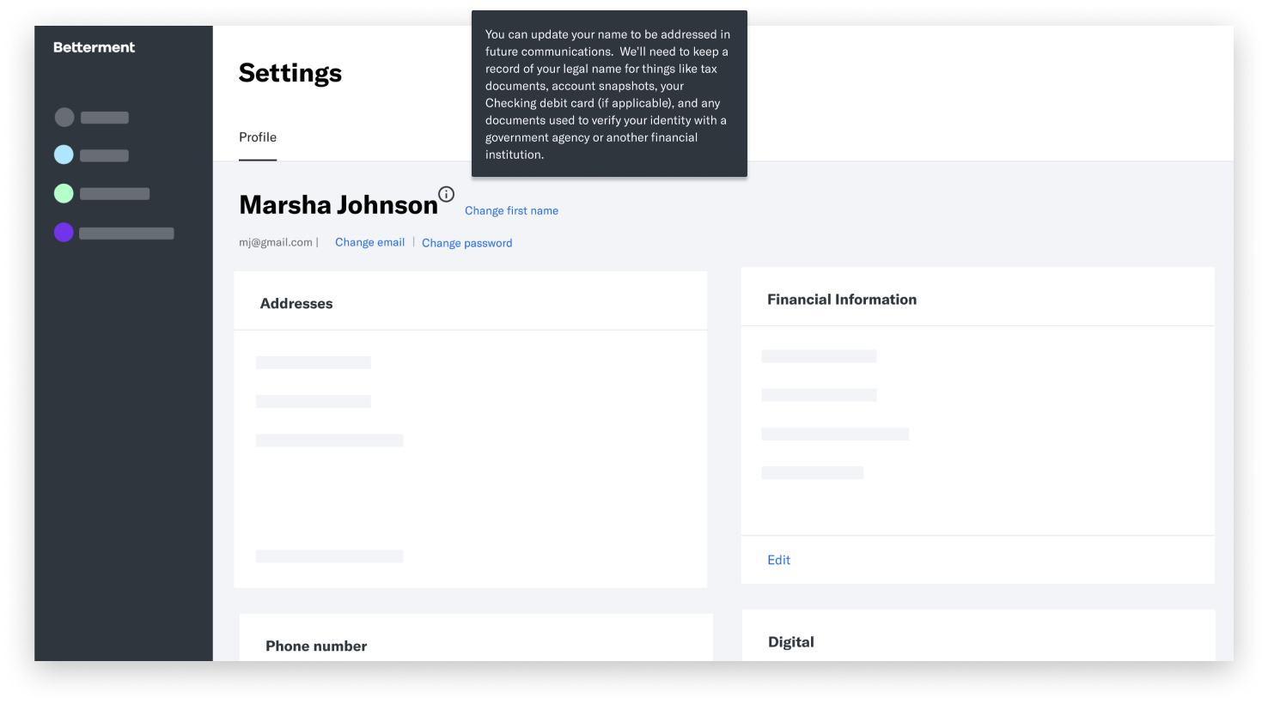Image resolution: width=1268 pixels, height=704 pixels.
Task: Click the Settings page heading
Action: (290, 73)
